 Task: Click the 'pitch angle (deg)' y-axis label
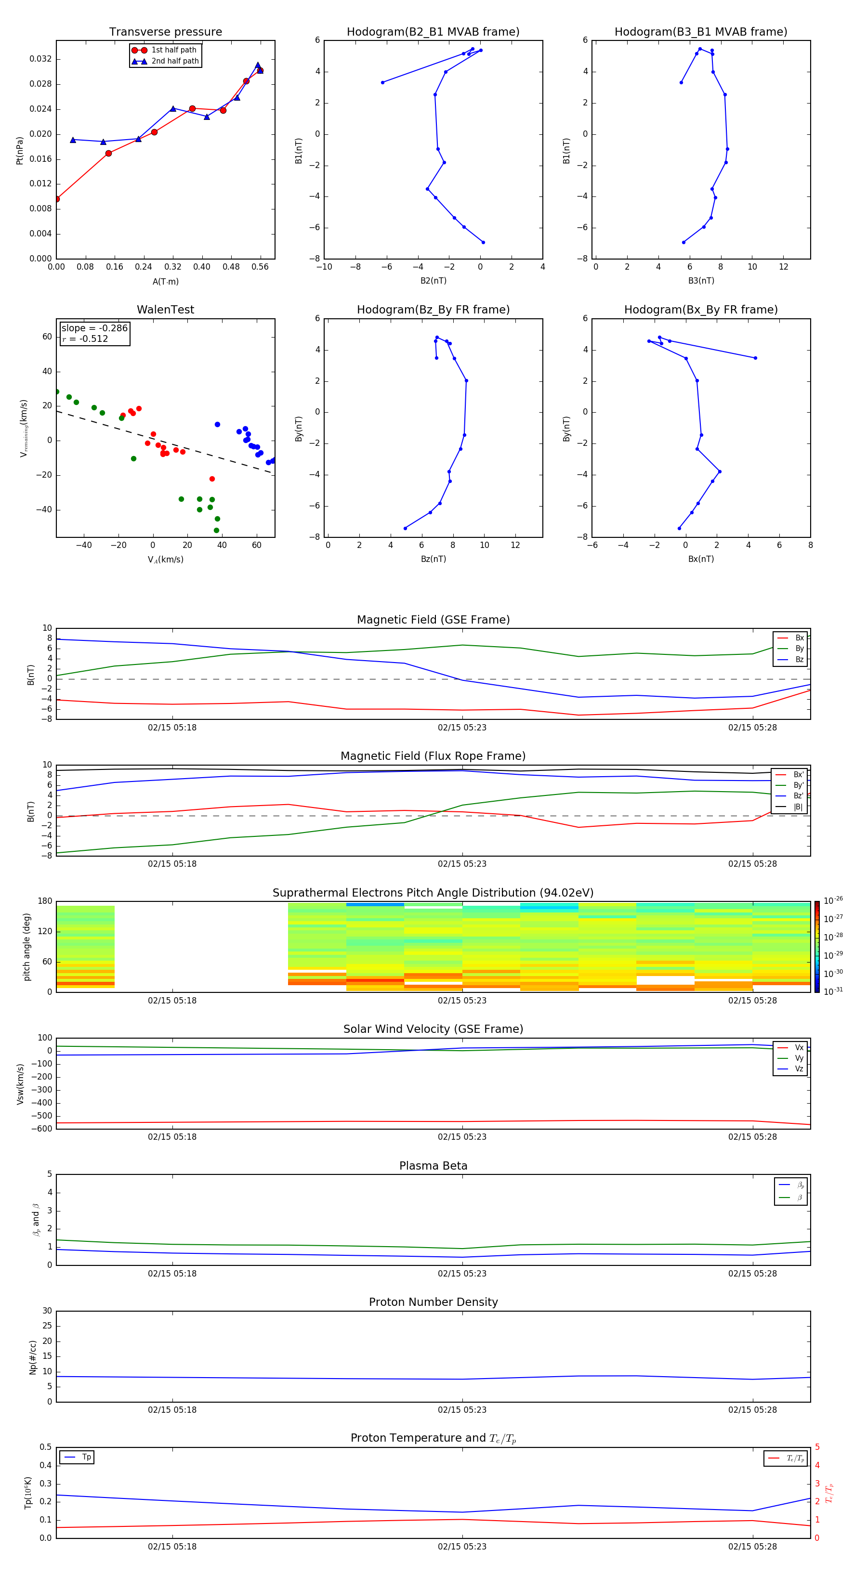26,947
